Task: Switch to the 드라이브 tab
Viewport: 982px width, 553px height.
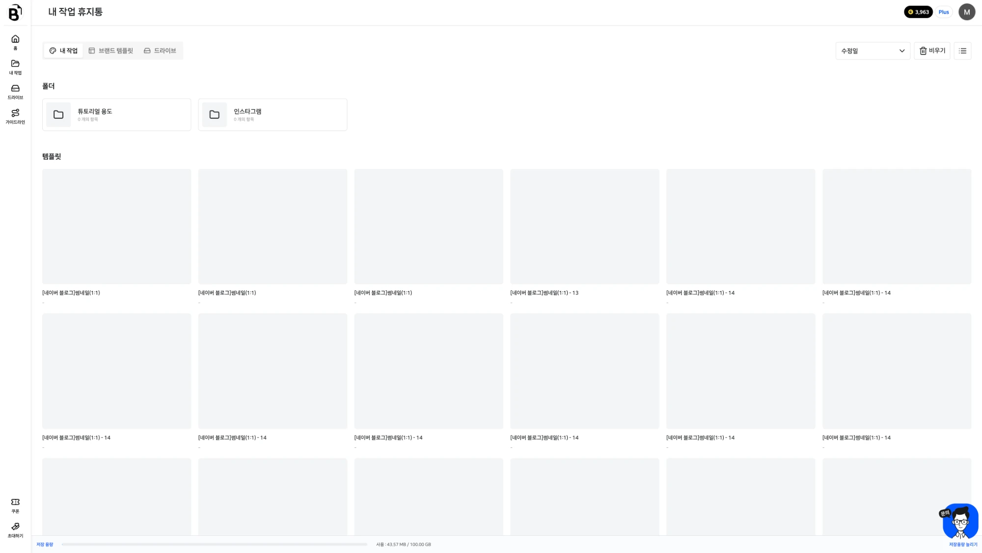Action: (x=160, y=51)
